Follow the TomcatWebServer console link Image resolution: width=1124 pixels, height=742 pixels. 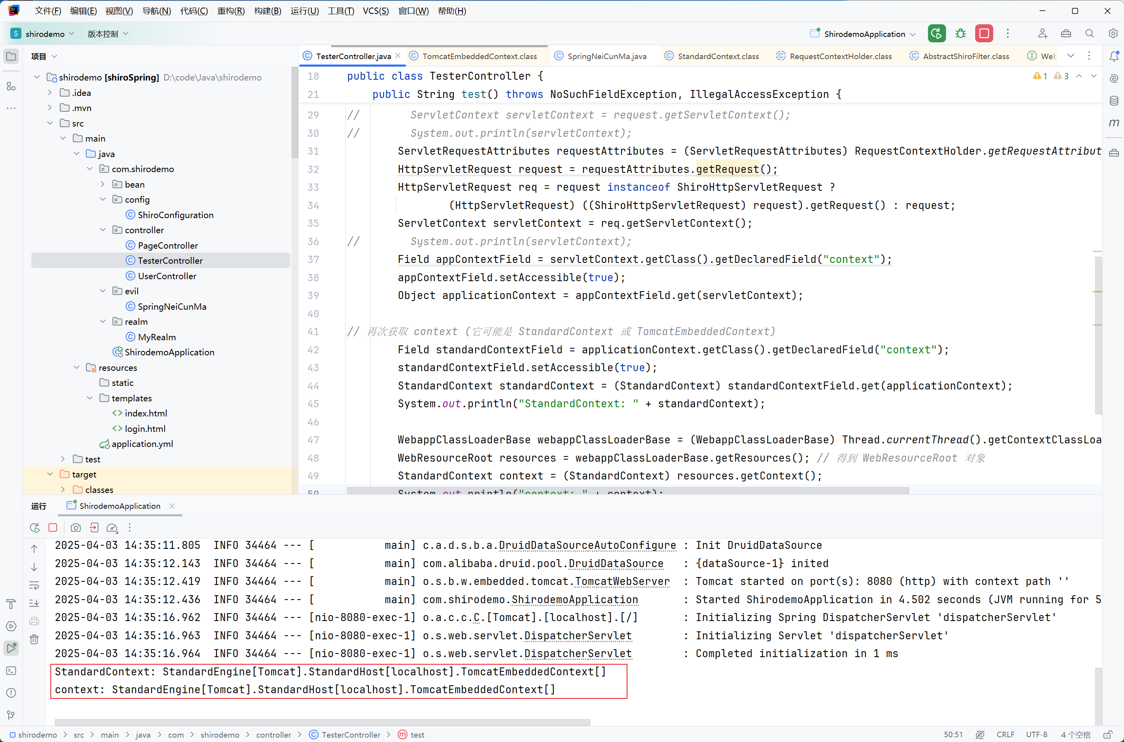point(622,581)
